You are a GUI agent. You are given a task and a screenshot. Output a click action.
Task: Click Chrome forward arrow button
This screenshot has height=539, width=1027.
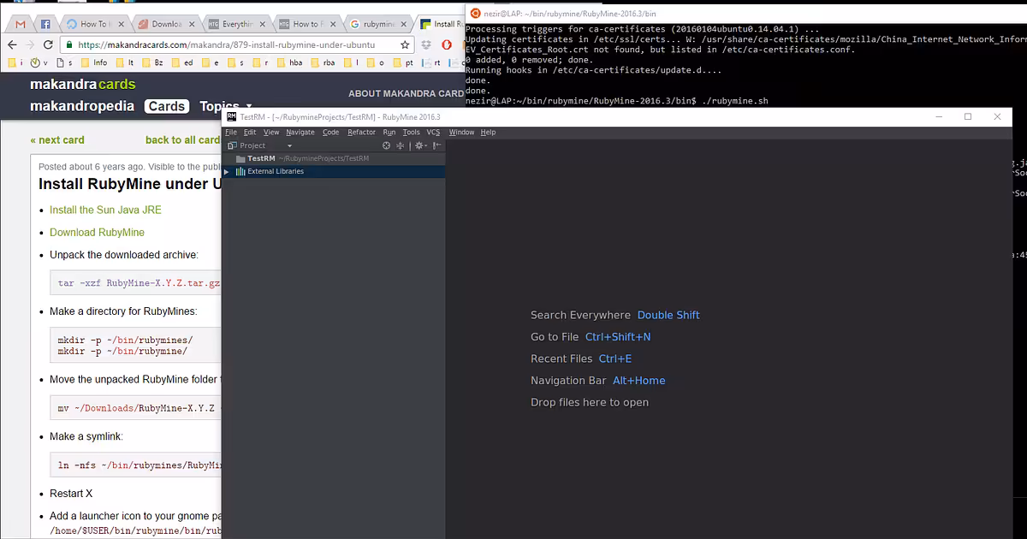pyautogui.click(x=30, y=44)
